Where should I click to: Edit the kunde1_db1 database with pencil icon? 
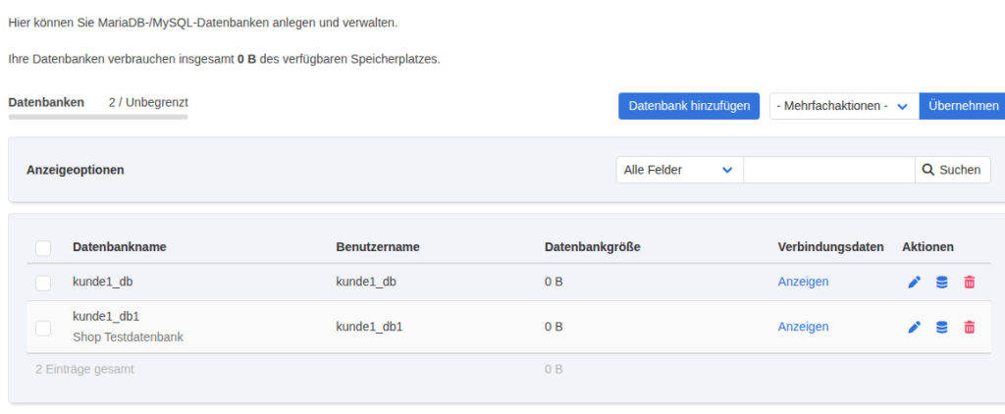point(914,328)
